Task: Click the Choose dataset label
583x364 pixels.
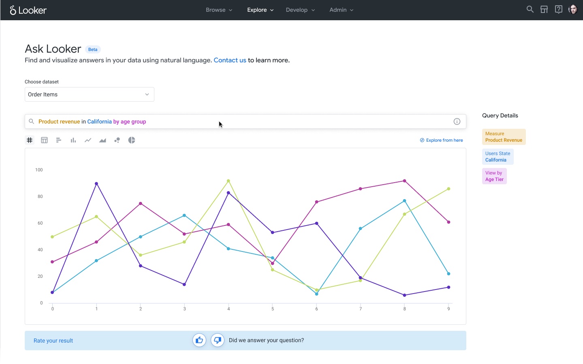Action: [42, 82]
